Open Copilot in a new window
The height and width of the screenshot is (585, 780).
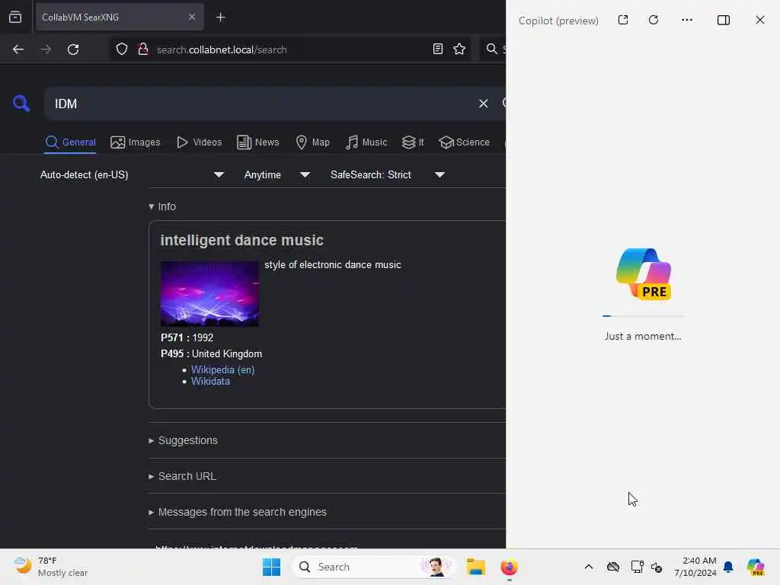point(623,20)
